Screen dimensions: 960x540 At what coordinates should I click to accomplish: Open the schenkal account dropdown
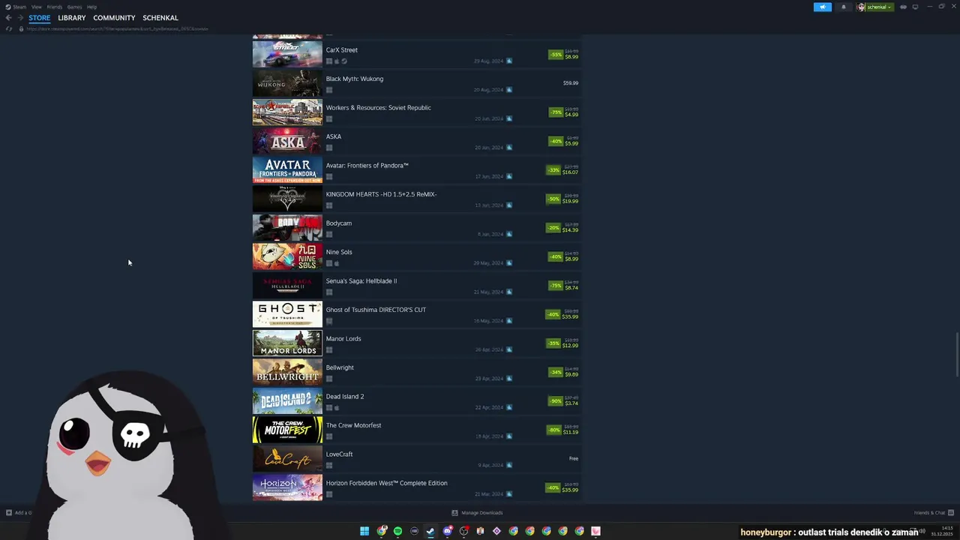pyautogui.click(x=880, y=7)
